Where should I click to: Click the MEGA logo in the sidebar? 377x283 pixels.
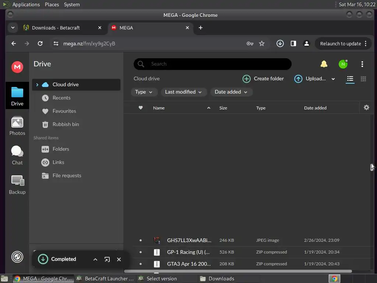17,67
